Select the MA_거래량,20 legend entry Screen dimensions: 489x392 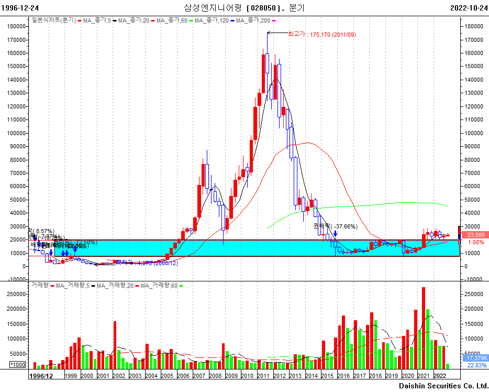tap(115, 286)
